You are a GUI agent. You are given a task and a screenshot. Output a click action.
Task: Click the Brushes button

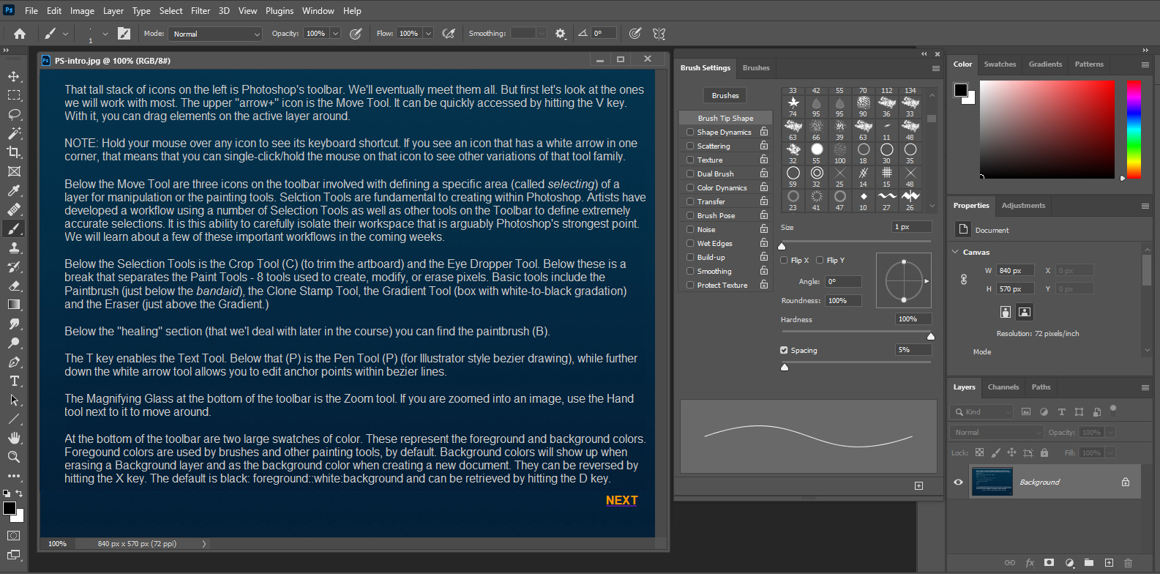click(725, 96)
